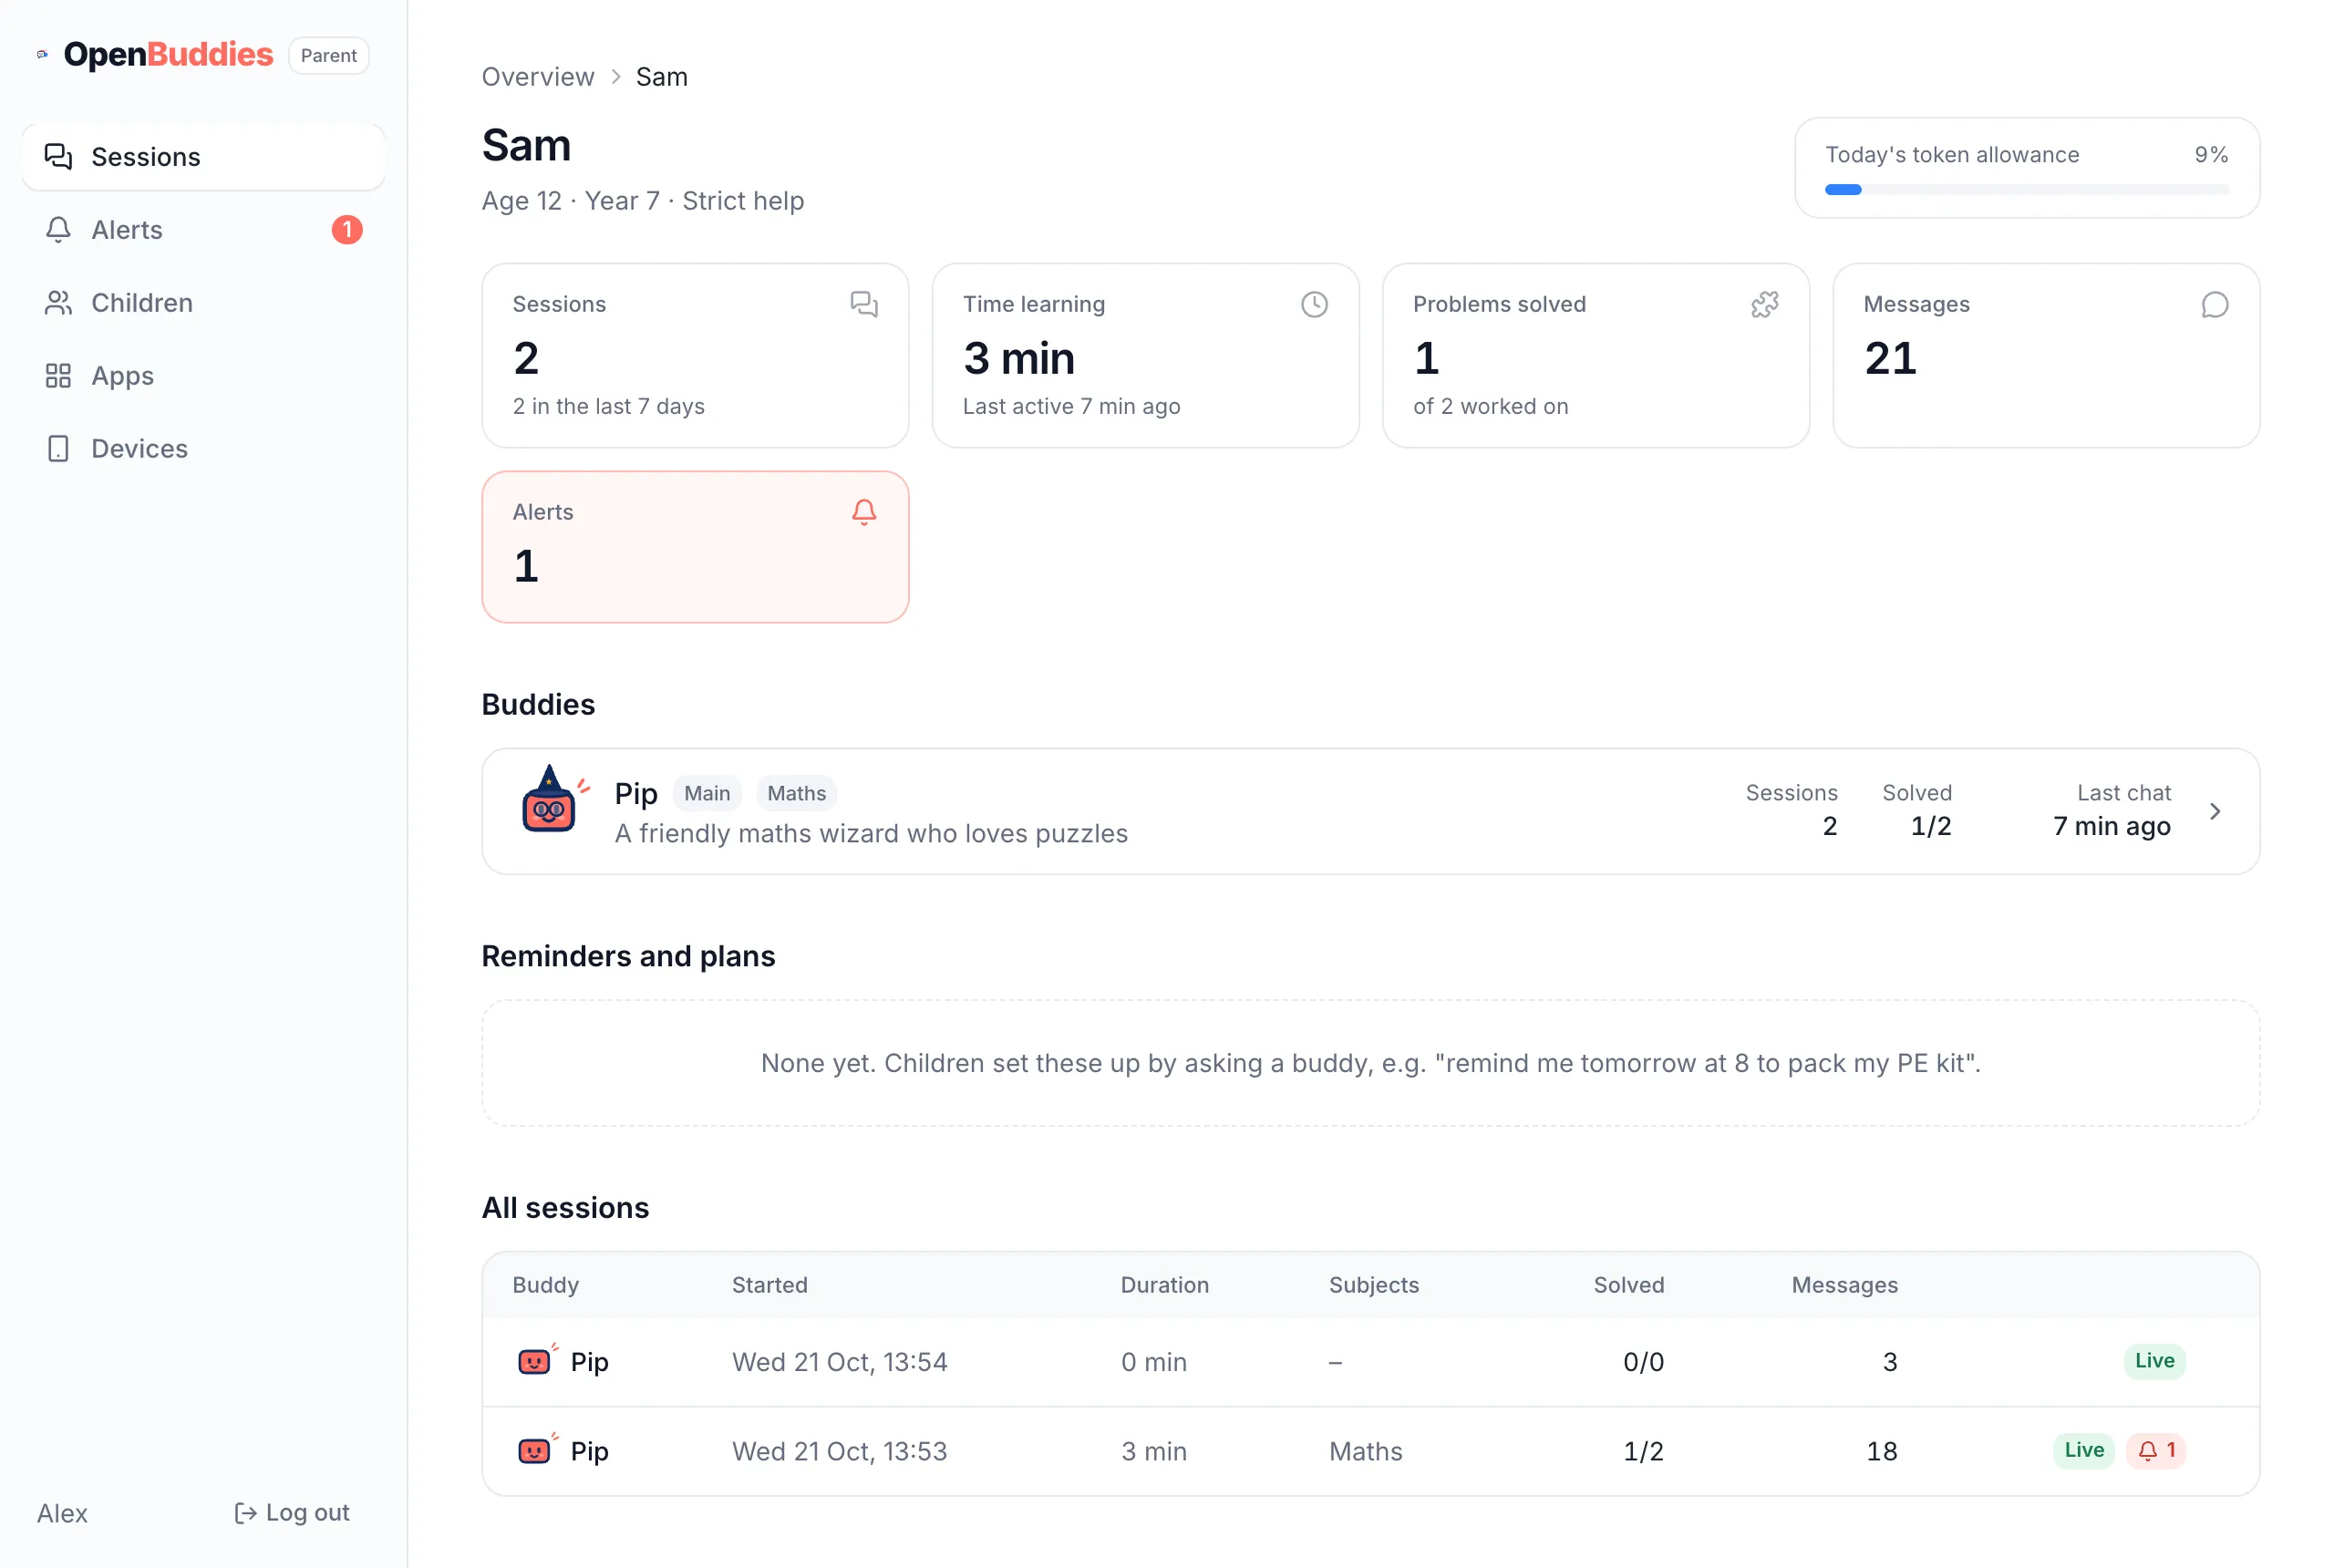Open the session started Wed 21 Oct, 13:54
Image resolution: width=2334 pixels, height=1568 pixels.
pos(1370,1362)
